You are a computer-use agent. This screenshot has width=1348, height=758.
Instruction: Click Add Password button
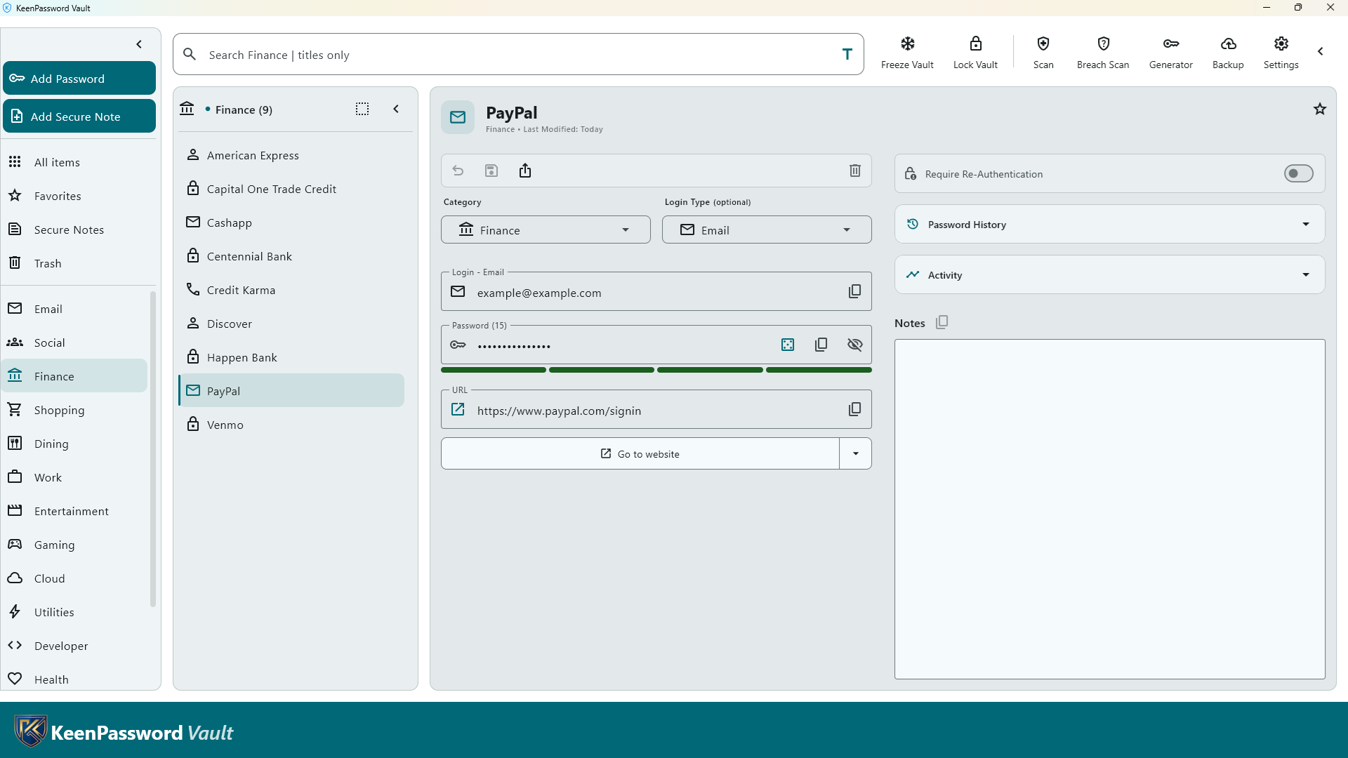pyautogui.click(x=79, y=78)
